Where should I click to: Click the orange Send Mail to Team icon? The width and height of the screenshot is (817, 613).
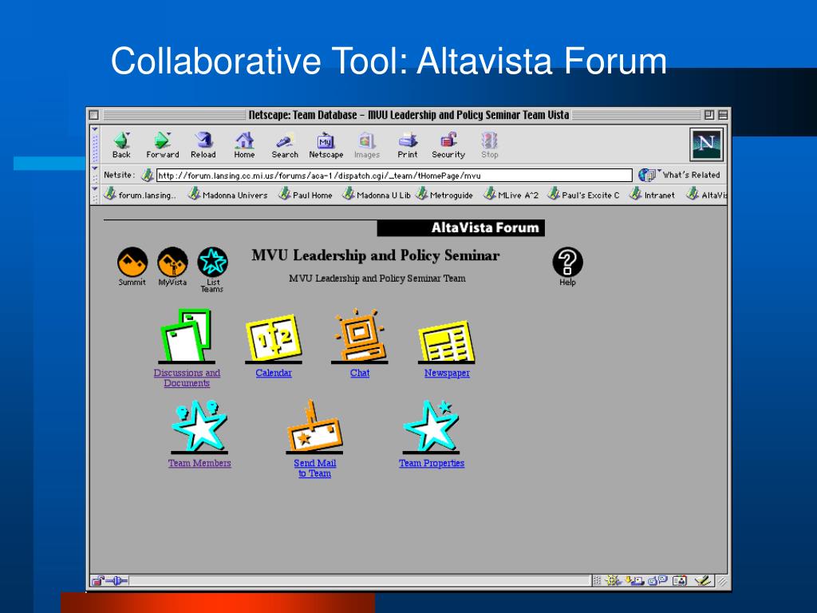tap(314, 426)
